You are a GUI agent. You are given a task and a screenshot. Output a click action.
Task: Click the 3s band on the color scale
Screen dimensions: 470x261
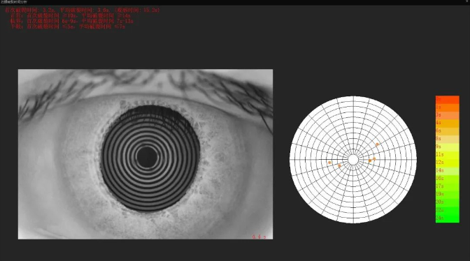(x=447, y=115)
